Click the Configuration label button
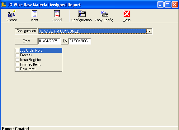The height and width of the screenshot is (130, 179). [x=26, y=31]
